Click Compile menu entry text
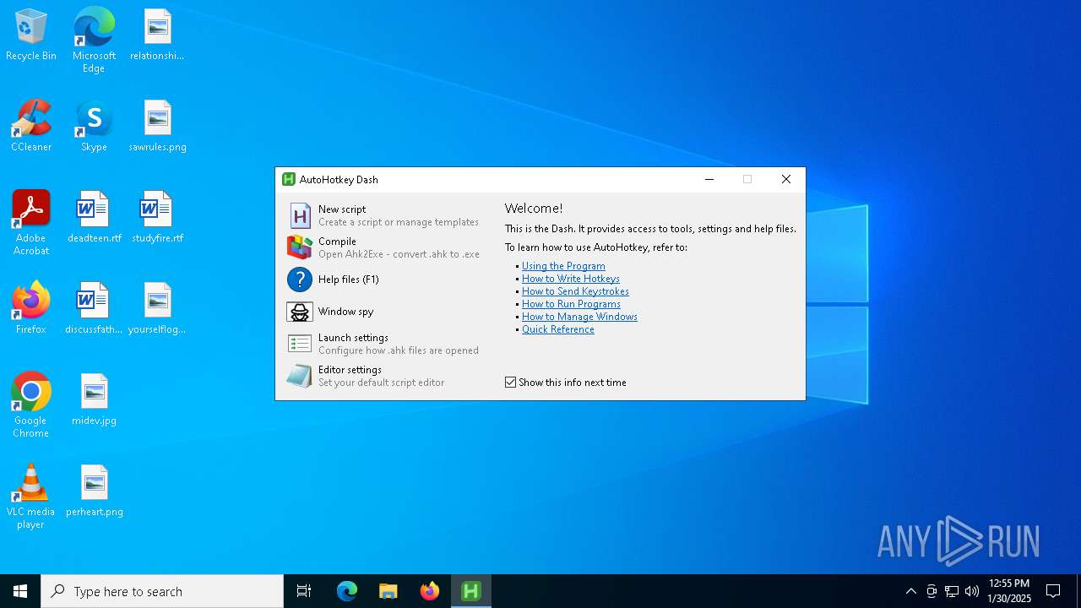The height and width of the screenshot is (608, 1081). tap(337, 242)
